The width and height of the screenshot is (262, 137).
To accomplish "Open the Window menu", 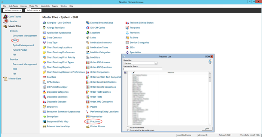I will click(x=64, y=6).
